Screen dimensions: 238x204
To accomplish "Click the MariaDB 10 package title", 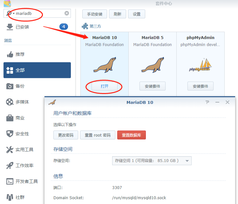I will click(x=105, y=37).
